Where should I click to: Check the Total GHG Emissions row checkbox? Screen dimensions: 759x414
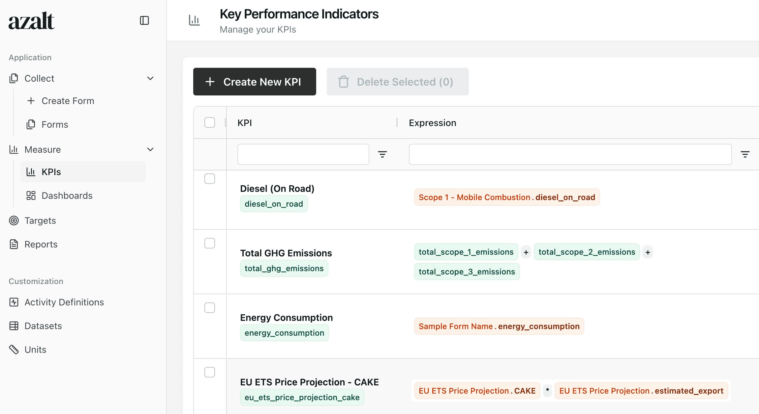pyautogui.click(x=210, y=243)
